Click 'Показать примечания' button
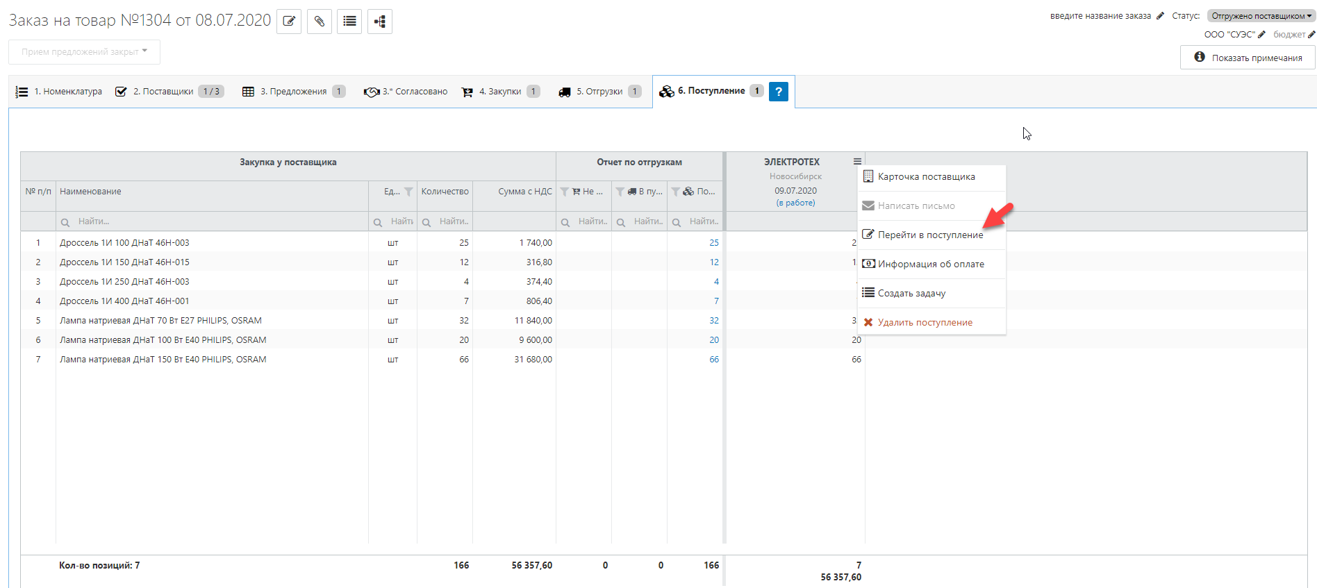1317x588 pixels. tap(1248, 58)
